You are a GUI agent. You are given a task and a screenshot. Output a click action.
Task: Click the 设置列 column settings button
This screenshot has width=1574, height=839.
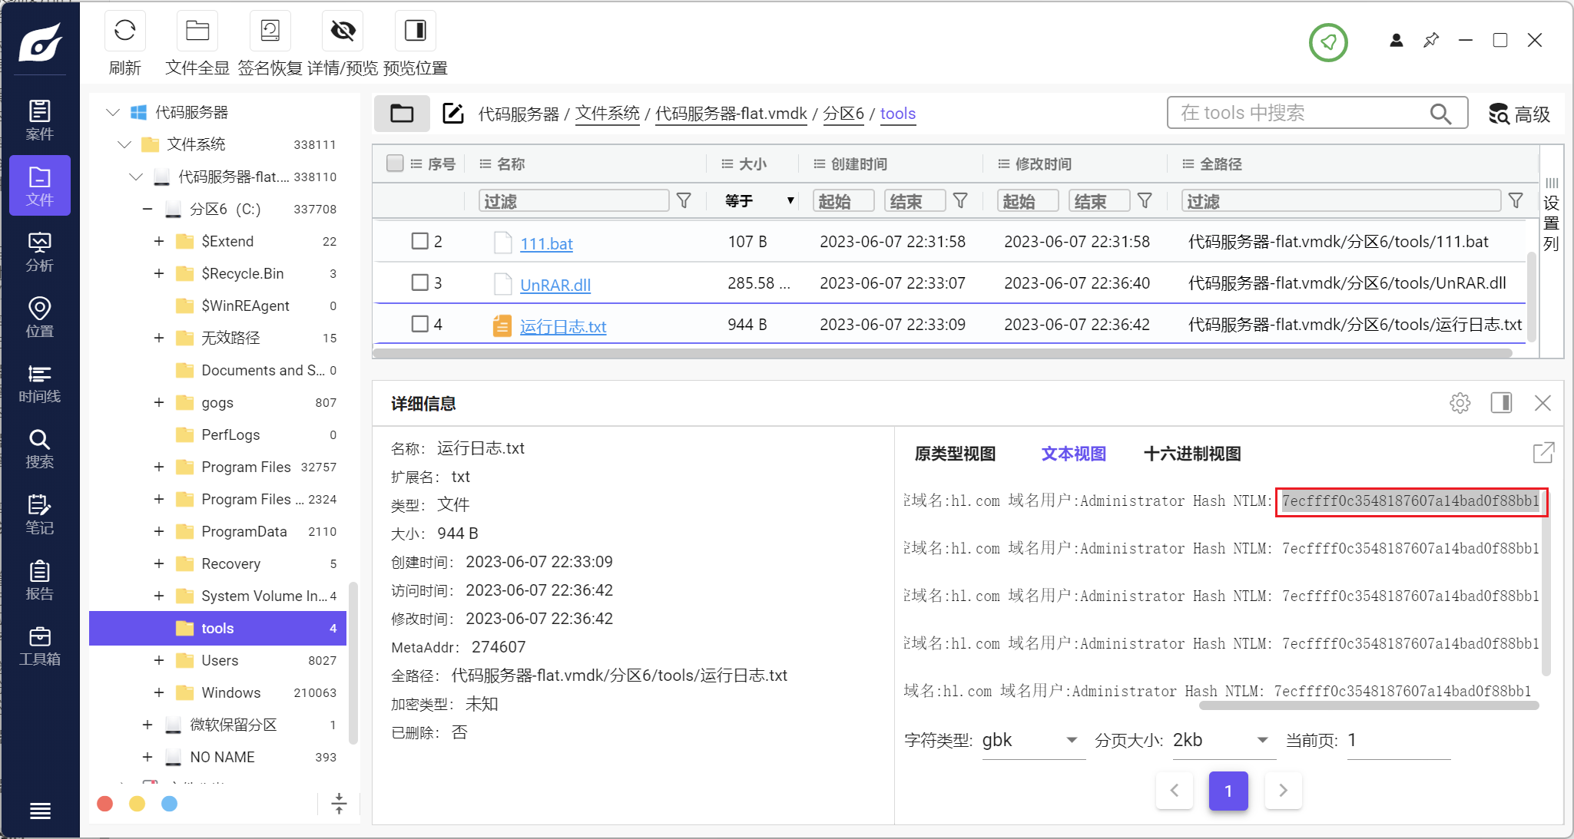[x=1552, y=213]
